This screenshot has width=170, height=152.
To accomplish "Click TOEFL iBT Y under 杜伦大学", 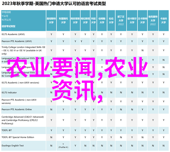I will click(x=111, y=130).
